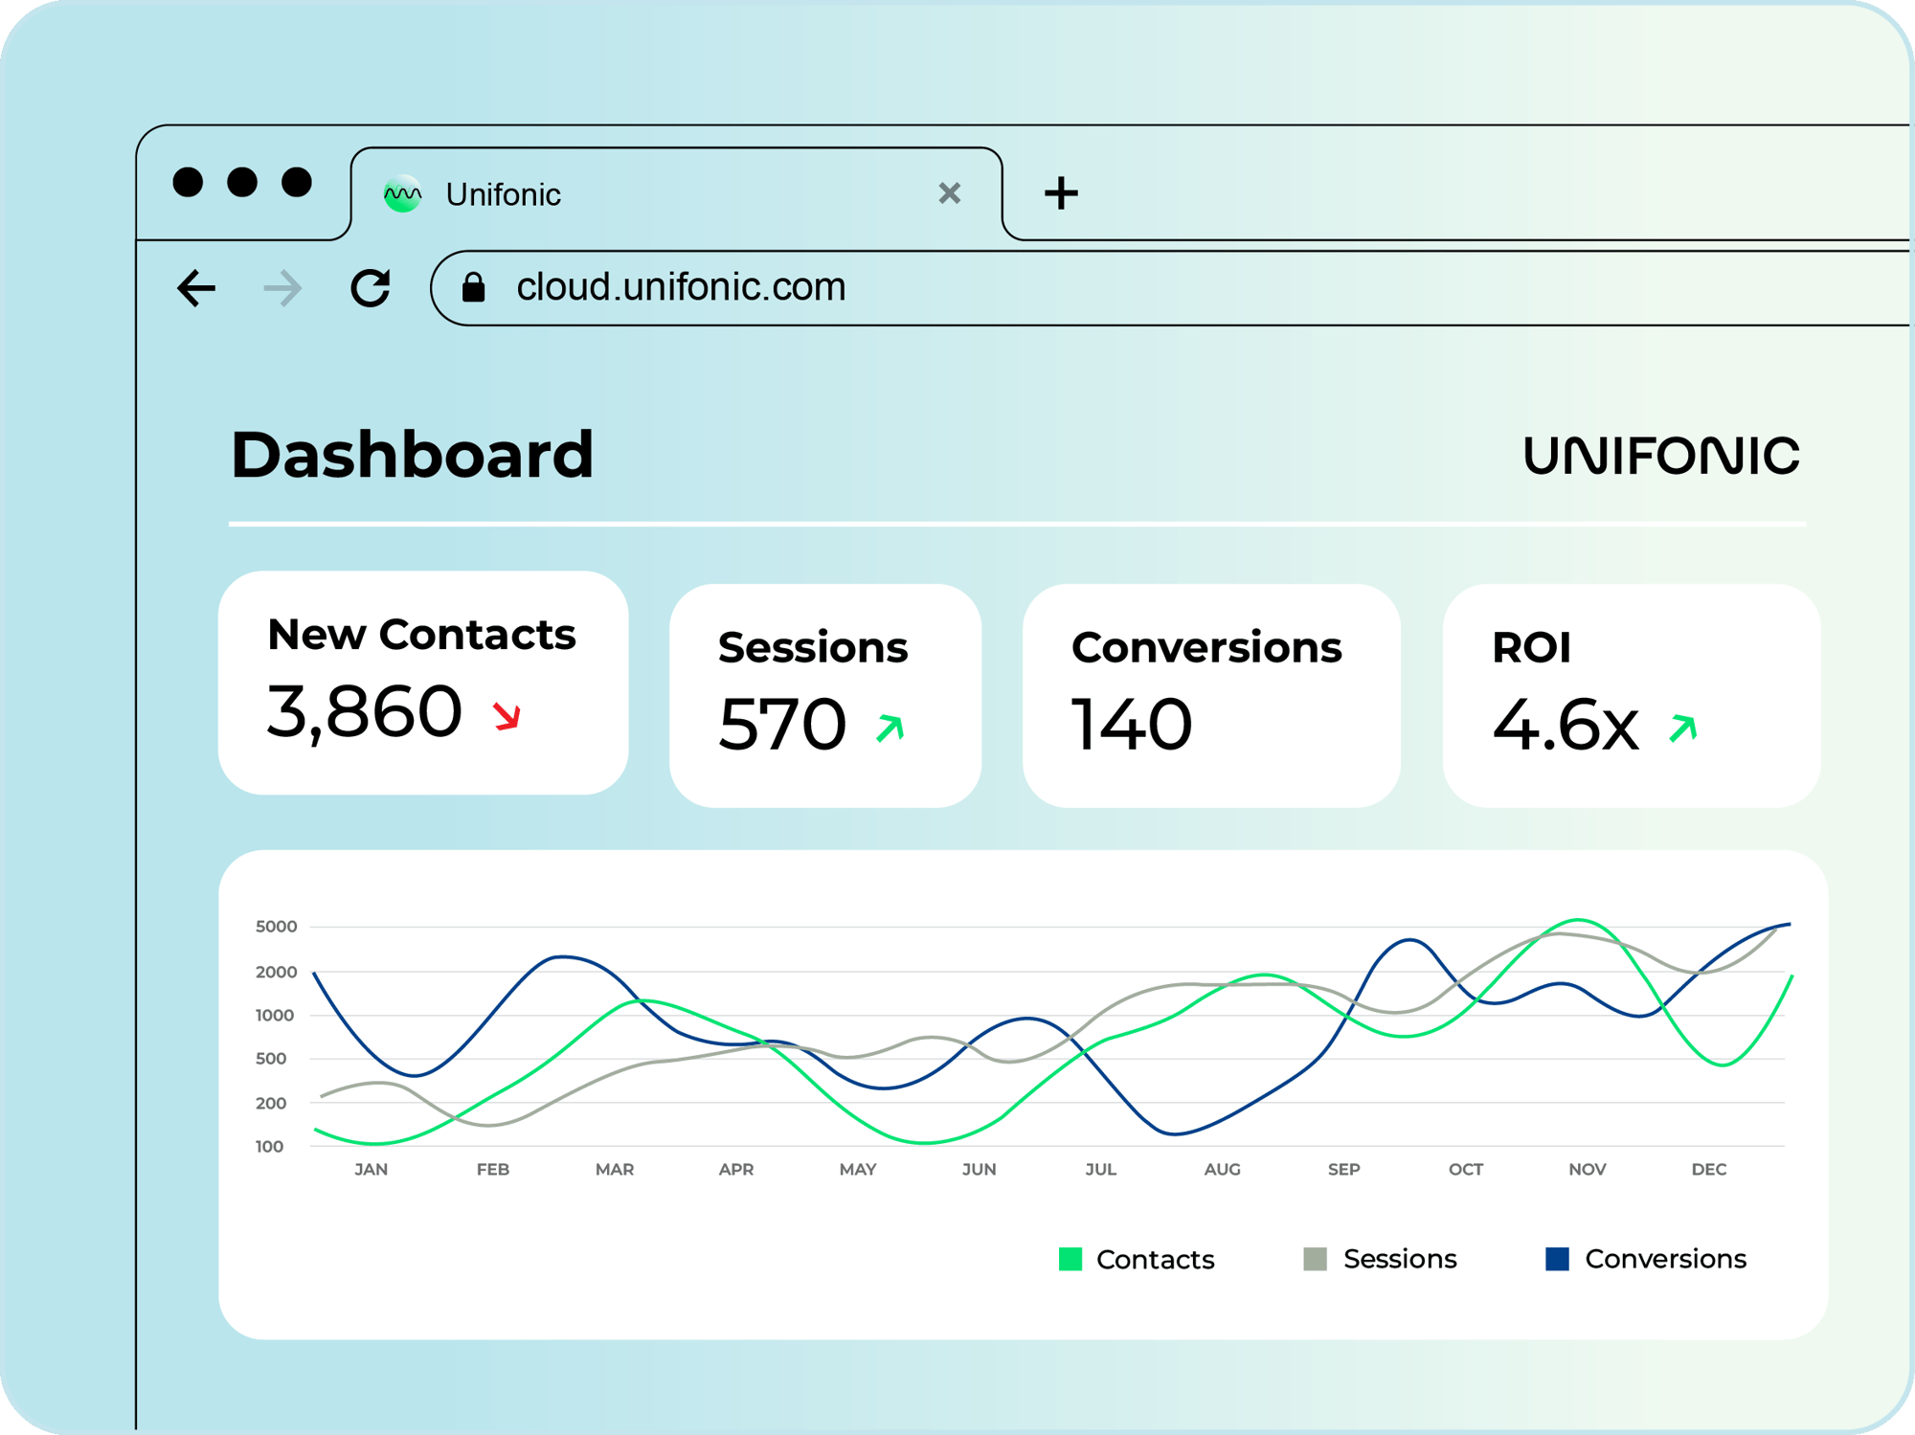Click the FEB axis label

[x=493, y=1169]
